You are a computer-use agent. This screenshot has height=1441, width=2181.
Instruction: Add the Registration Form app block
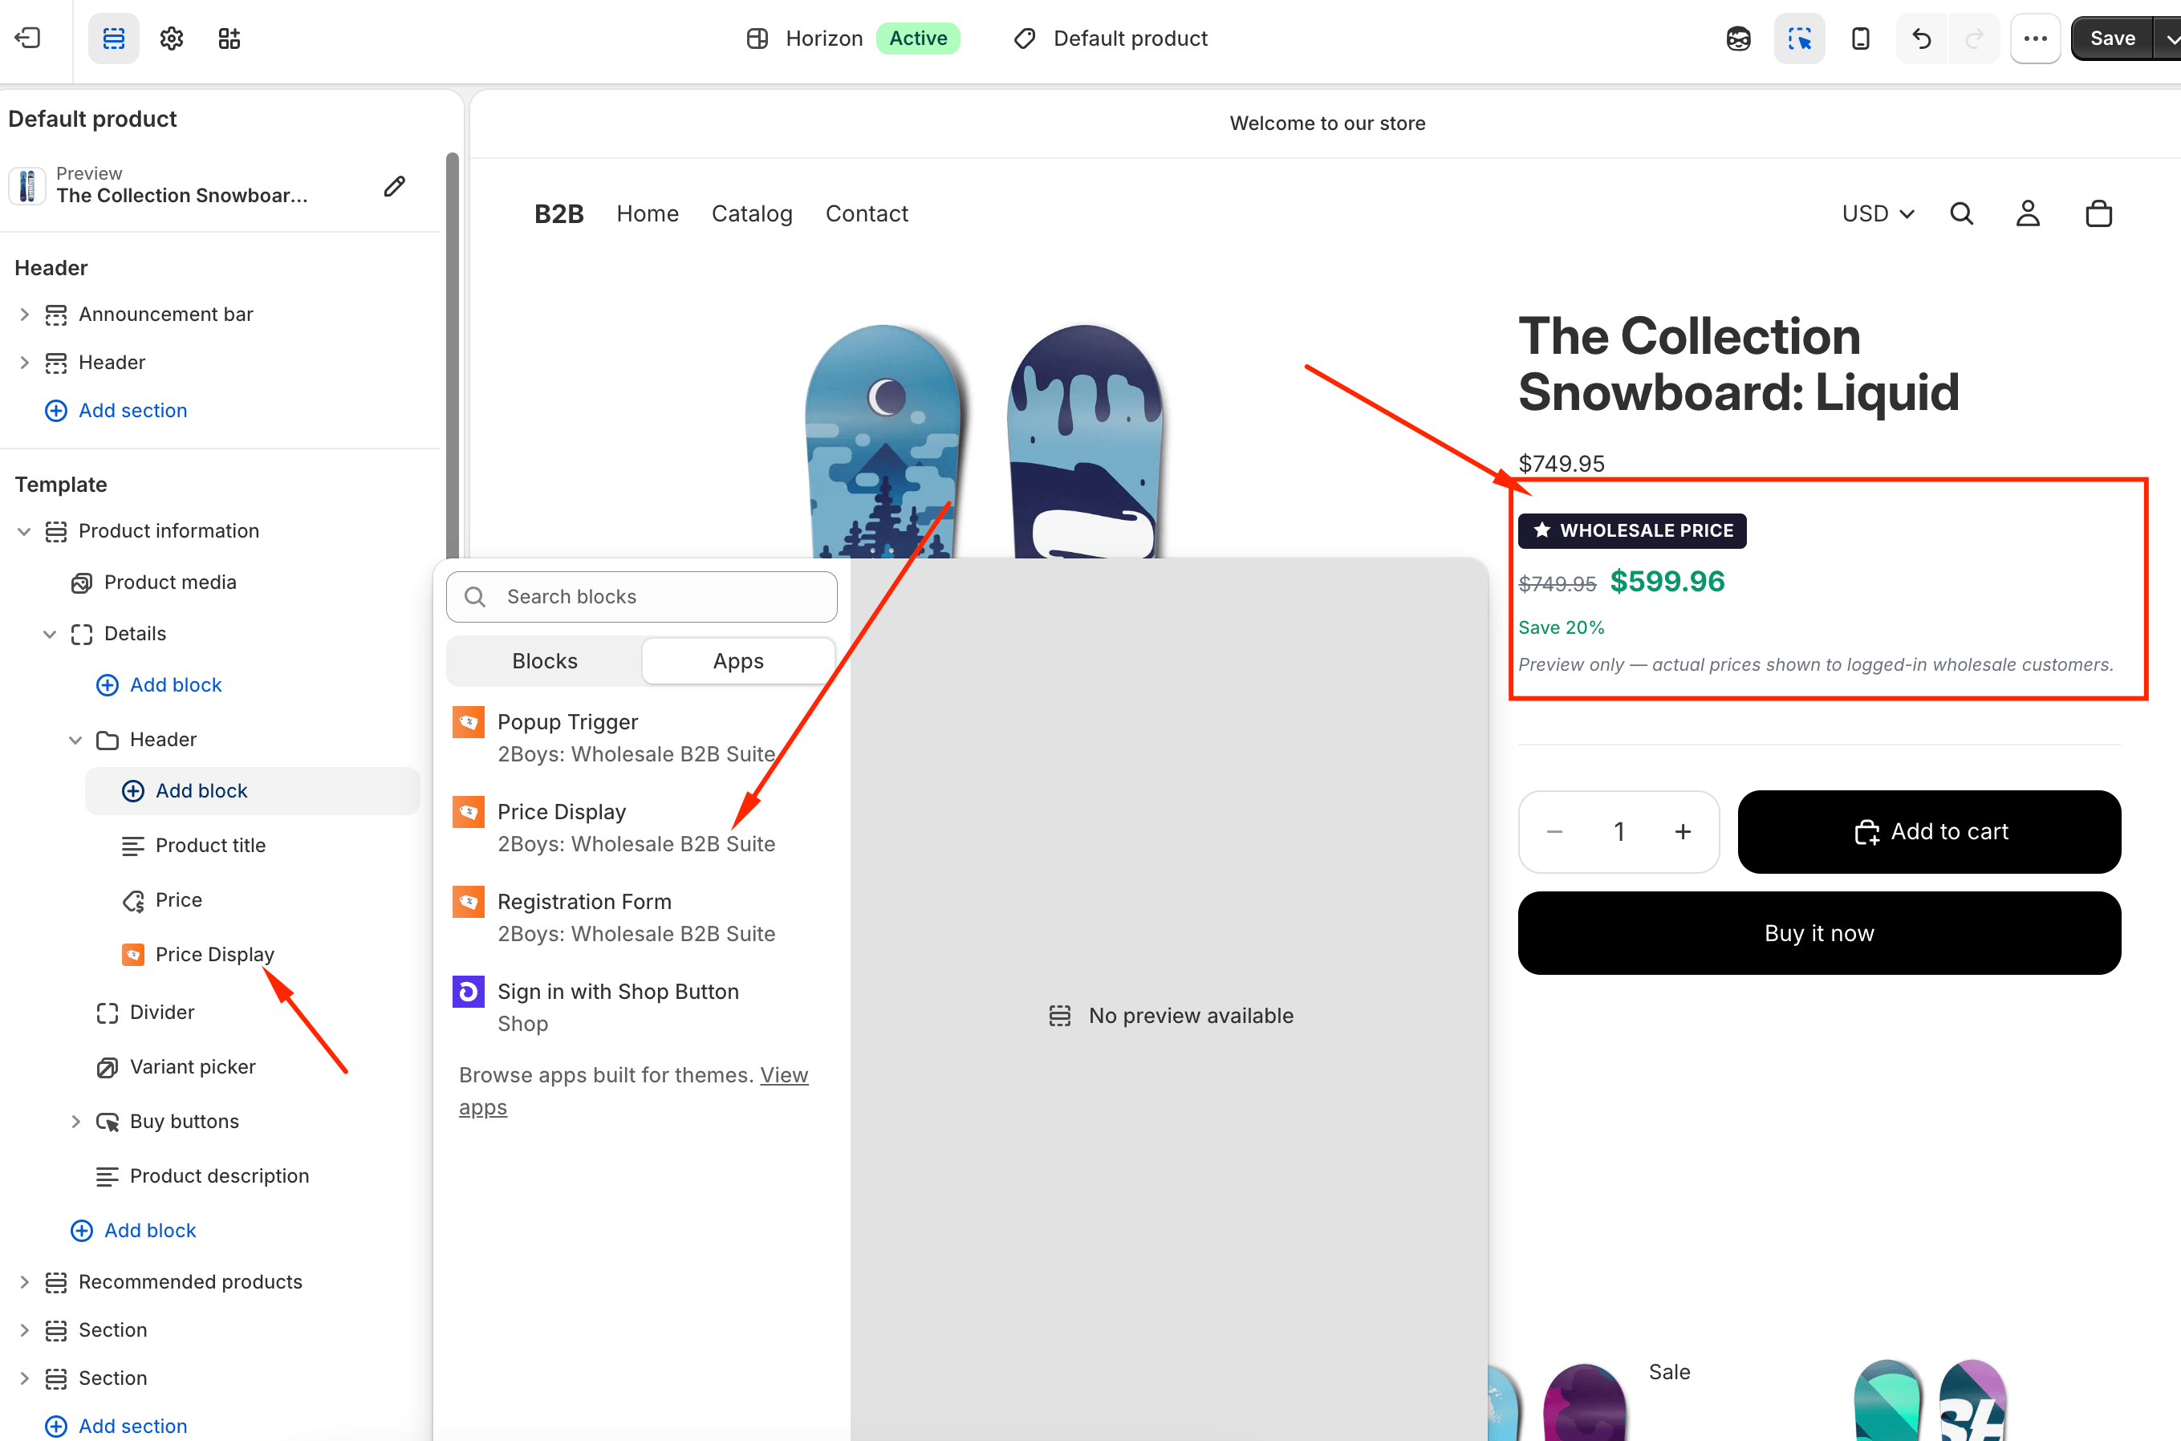click(641, 918)
